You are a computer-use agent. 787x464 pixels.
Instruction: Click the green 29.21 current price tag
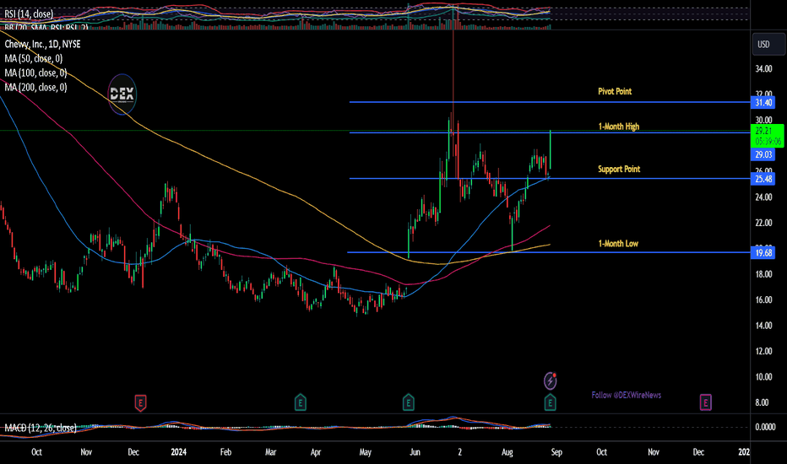(x=768, y=136)
